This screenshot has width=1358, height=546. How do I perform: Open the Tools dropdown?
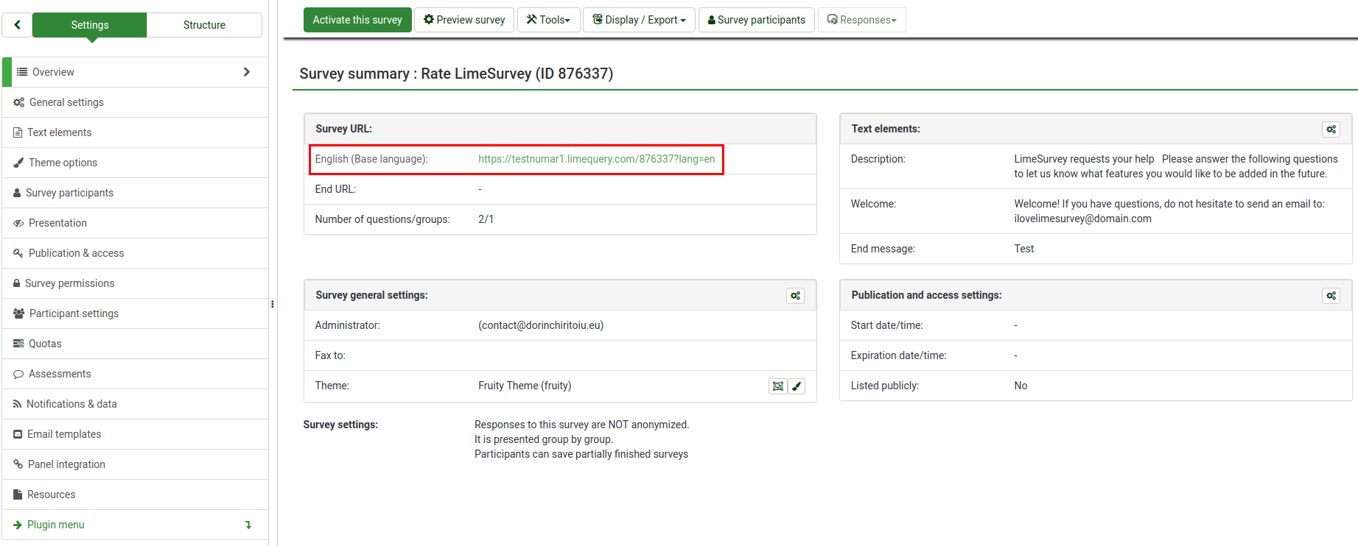coord(548,20)
